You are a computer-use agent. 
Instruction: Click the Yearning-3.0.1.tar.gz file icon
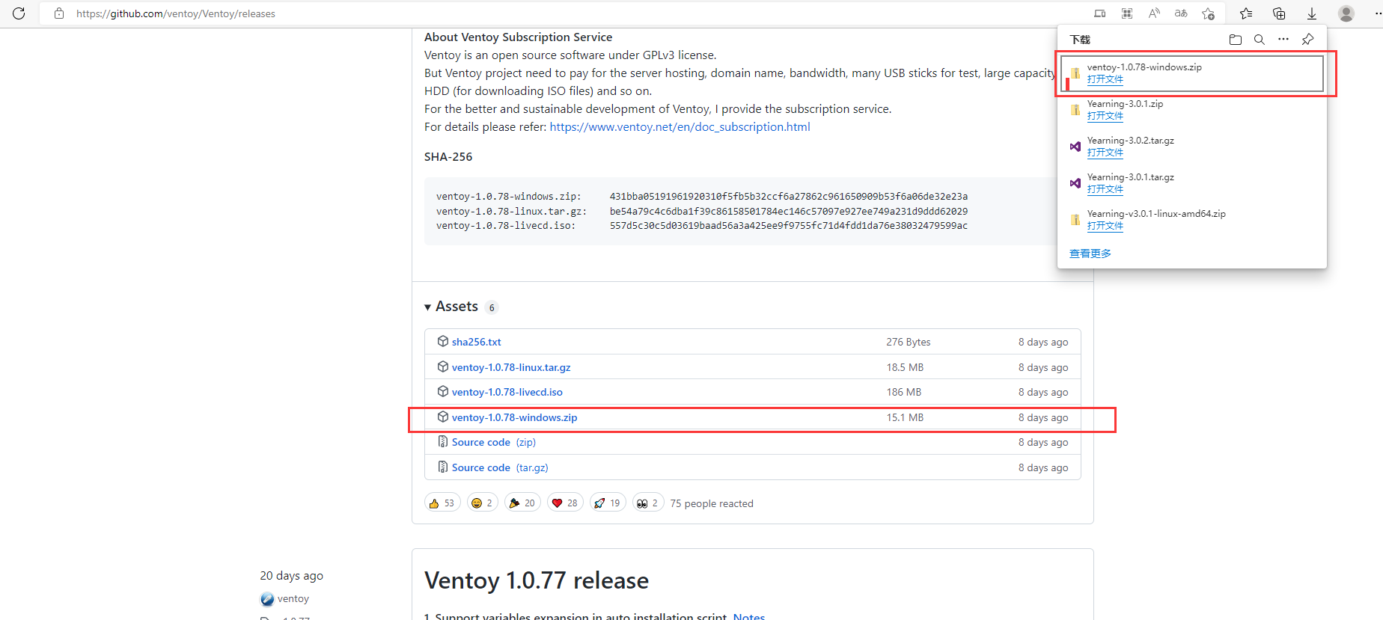pos(1075,183)
